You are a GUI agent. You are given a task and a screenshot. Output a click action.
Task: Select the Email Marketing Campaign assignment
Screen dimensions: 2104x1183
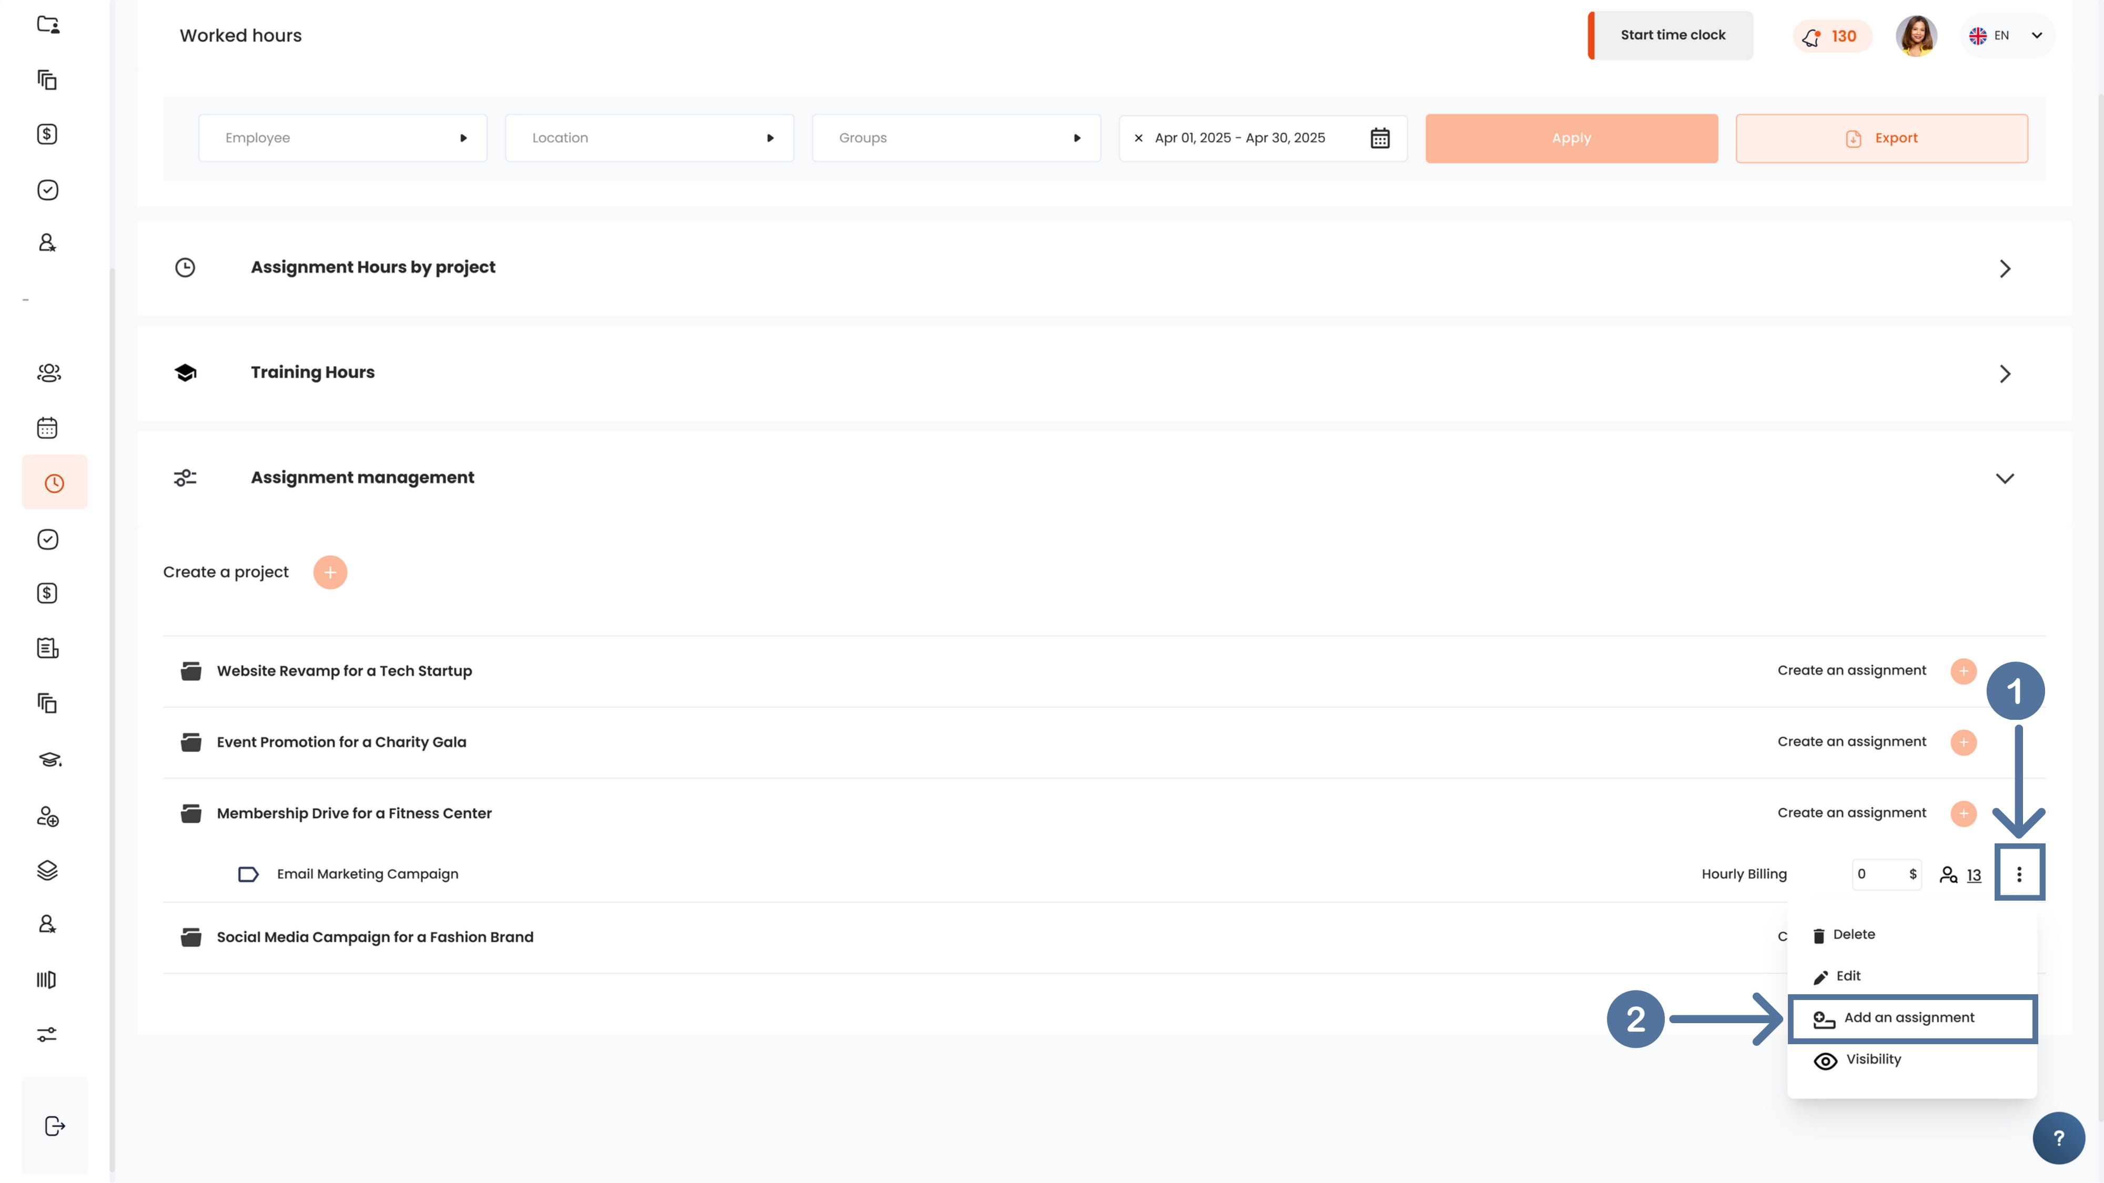pyautogui.click(x=368, y=874)
